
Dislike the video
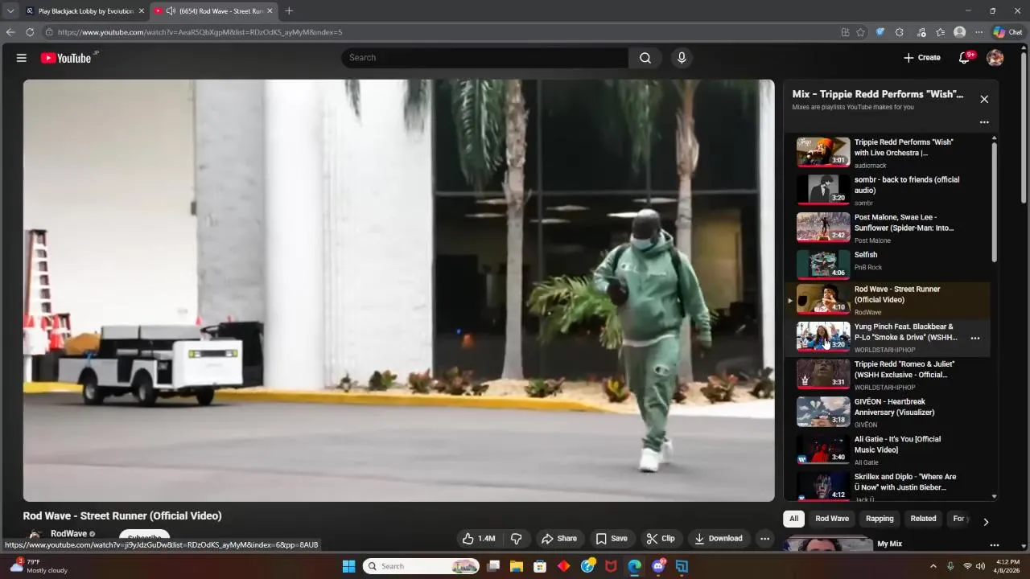tap(516, 539)
